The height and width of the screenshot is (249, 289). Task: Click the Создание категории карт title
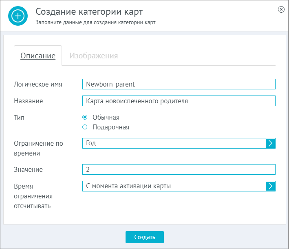click(x=89, y=11)
